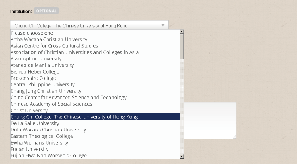Select Chinese Academy of Social Sciences
The image size is (297, 164).
[x=95, y=104]
